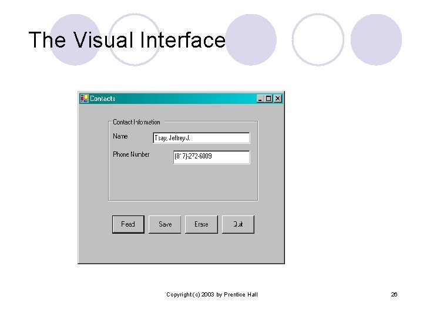Click the Contacts window app icon
Viewport: 423px width, 317px height.
click(x=85, y=99)
